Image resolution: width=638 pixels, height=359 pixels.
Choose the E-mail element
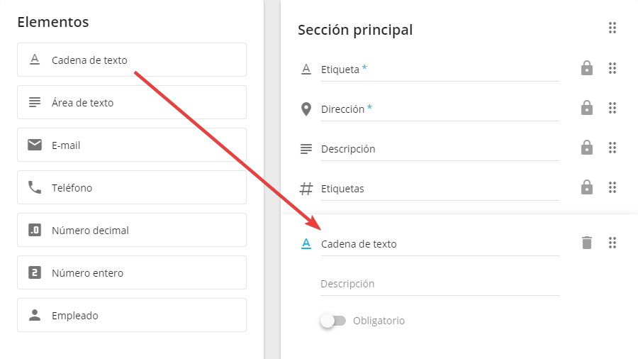pos(132,145)
